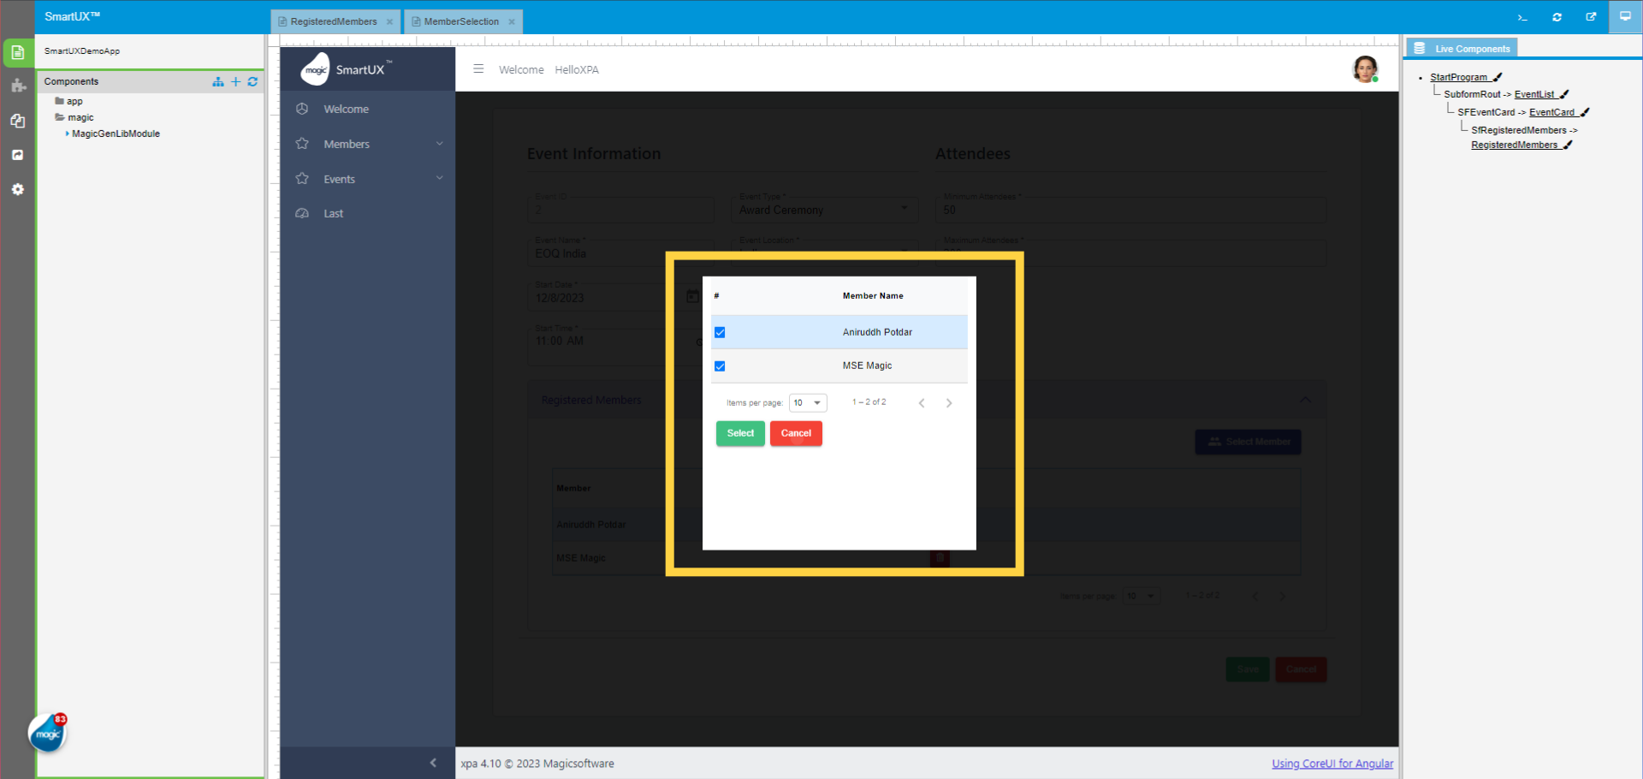
Task: Click the SmartUX magic logo in preview
Action: 347,69
